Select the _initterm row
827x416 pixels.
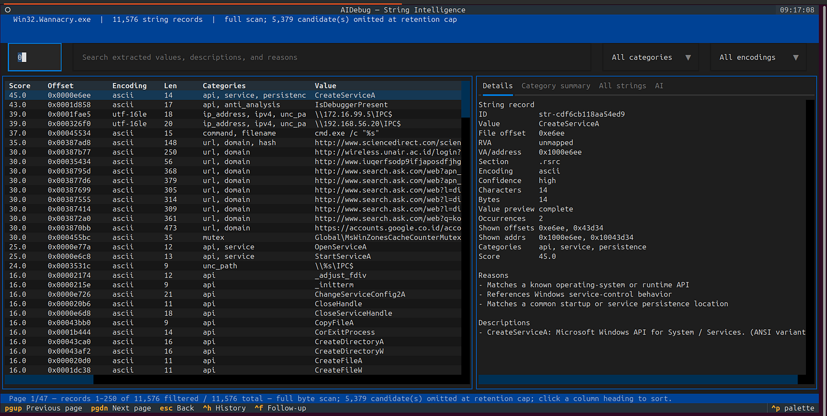click(x=233, y=285)
